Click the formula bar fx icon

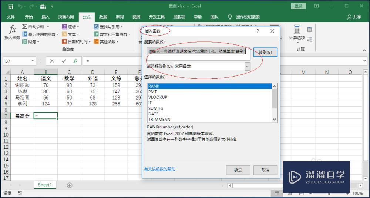coord(75,61)
